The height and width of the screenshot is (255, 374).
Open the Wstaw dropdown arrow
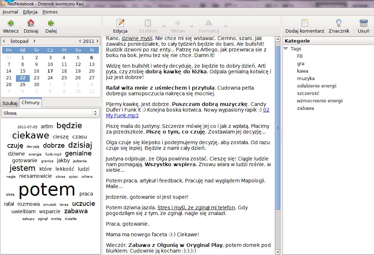click(x=192, y=26)
